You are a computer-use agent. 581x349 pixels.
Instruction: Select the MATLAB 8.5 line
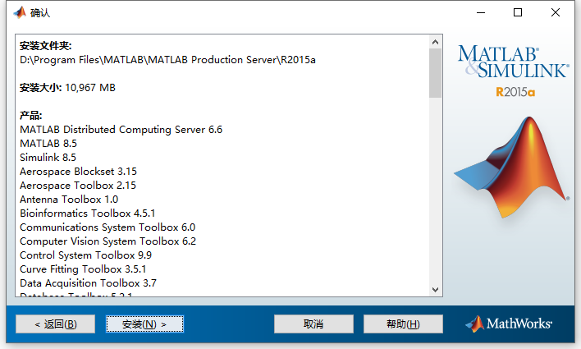48,144
